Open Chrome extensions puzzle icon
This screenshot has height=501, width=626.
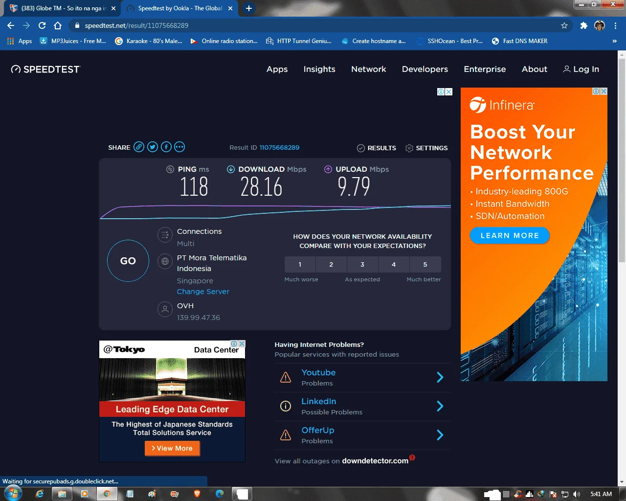click(x=583, y=25)
